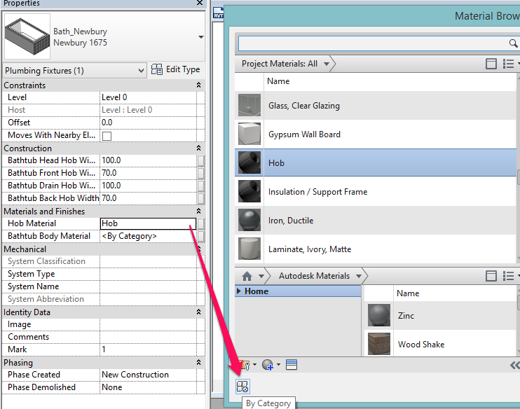Collapse the material editor double-chevron icon

pyautogui.click(x=514, y=366)
